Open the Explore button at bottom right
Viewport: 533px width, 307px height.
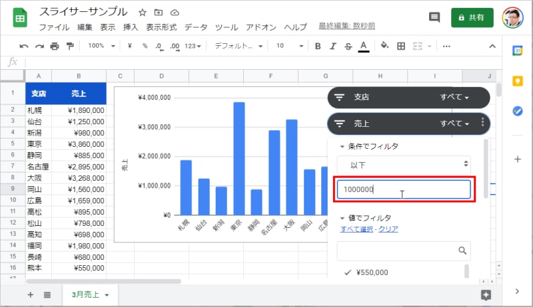(x=486, y=295)
